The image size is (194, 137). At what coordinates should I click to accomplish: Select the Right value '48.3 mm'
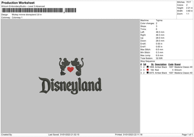point(160,35)
